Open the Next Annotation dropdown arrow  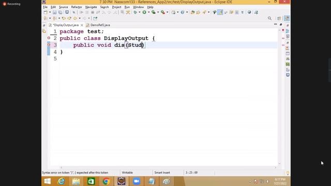(50, 19)
